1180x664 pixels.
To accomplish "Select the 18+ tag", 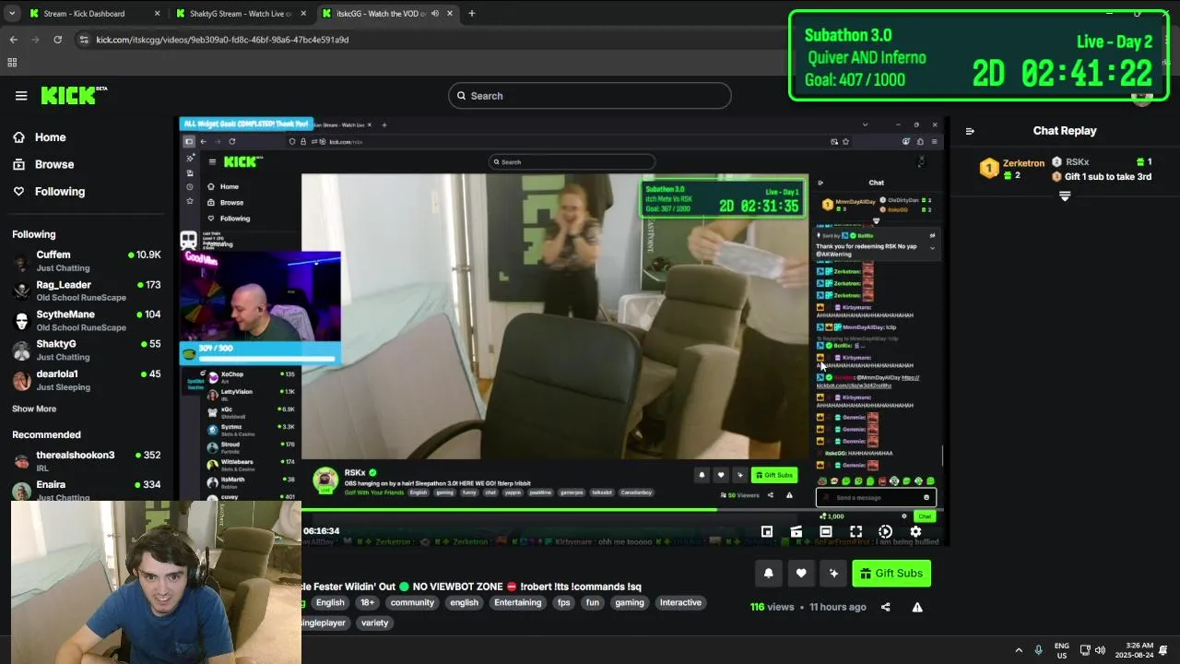I will [x=367, y=603].
